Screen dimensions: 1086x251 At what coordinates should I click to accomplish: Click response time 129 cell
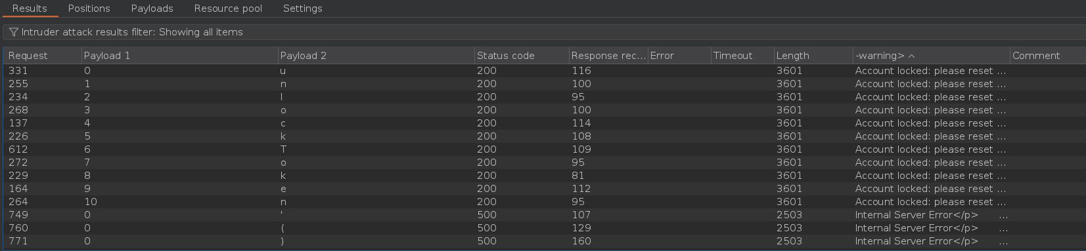click(x=608, y=228)
